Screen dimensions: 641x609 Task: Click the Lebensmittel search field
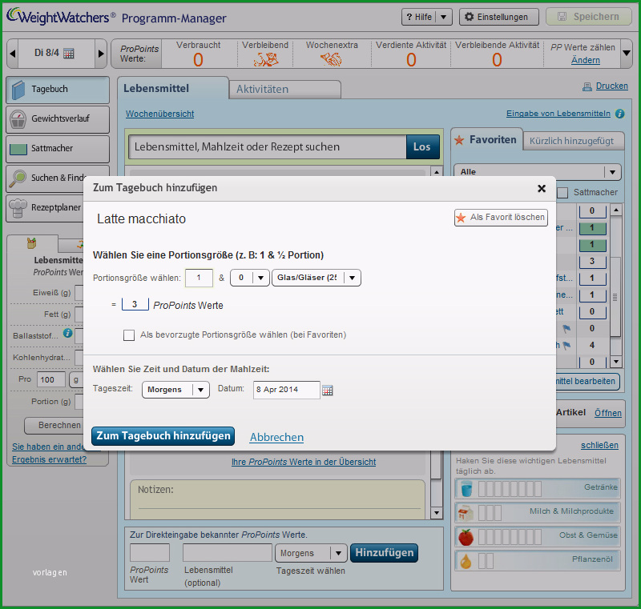point(268,147)
